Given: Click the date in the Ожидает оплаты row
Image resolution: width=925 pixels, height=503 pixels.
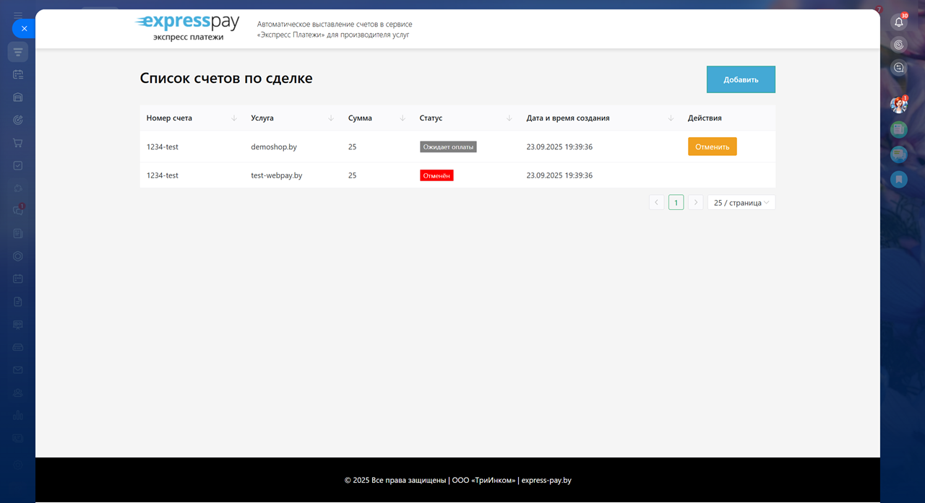Looking at the screenshot, I should click(559, 146).
